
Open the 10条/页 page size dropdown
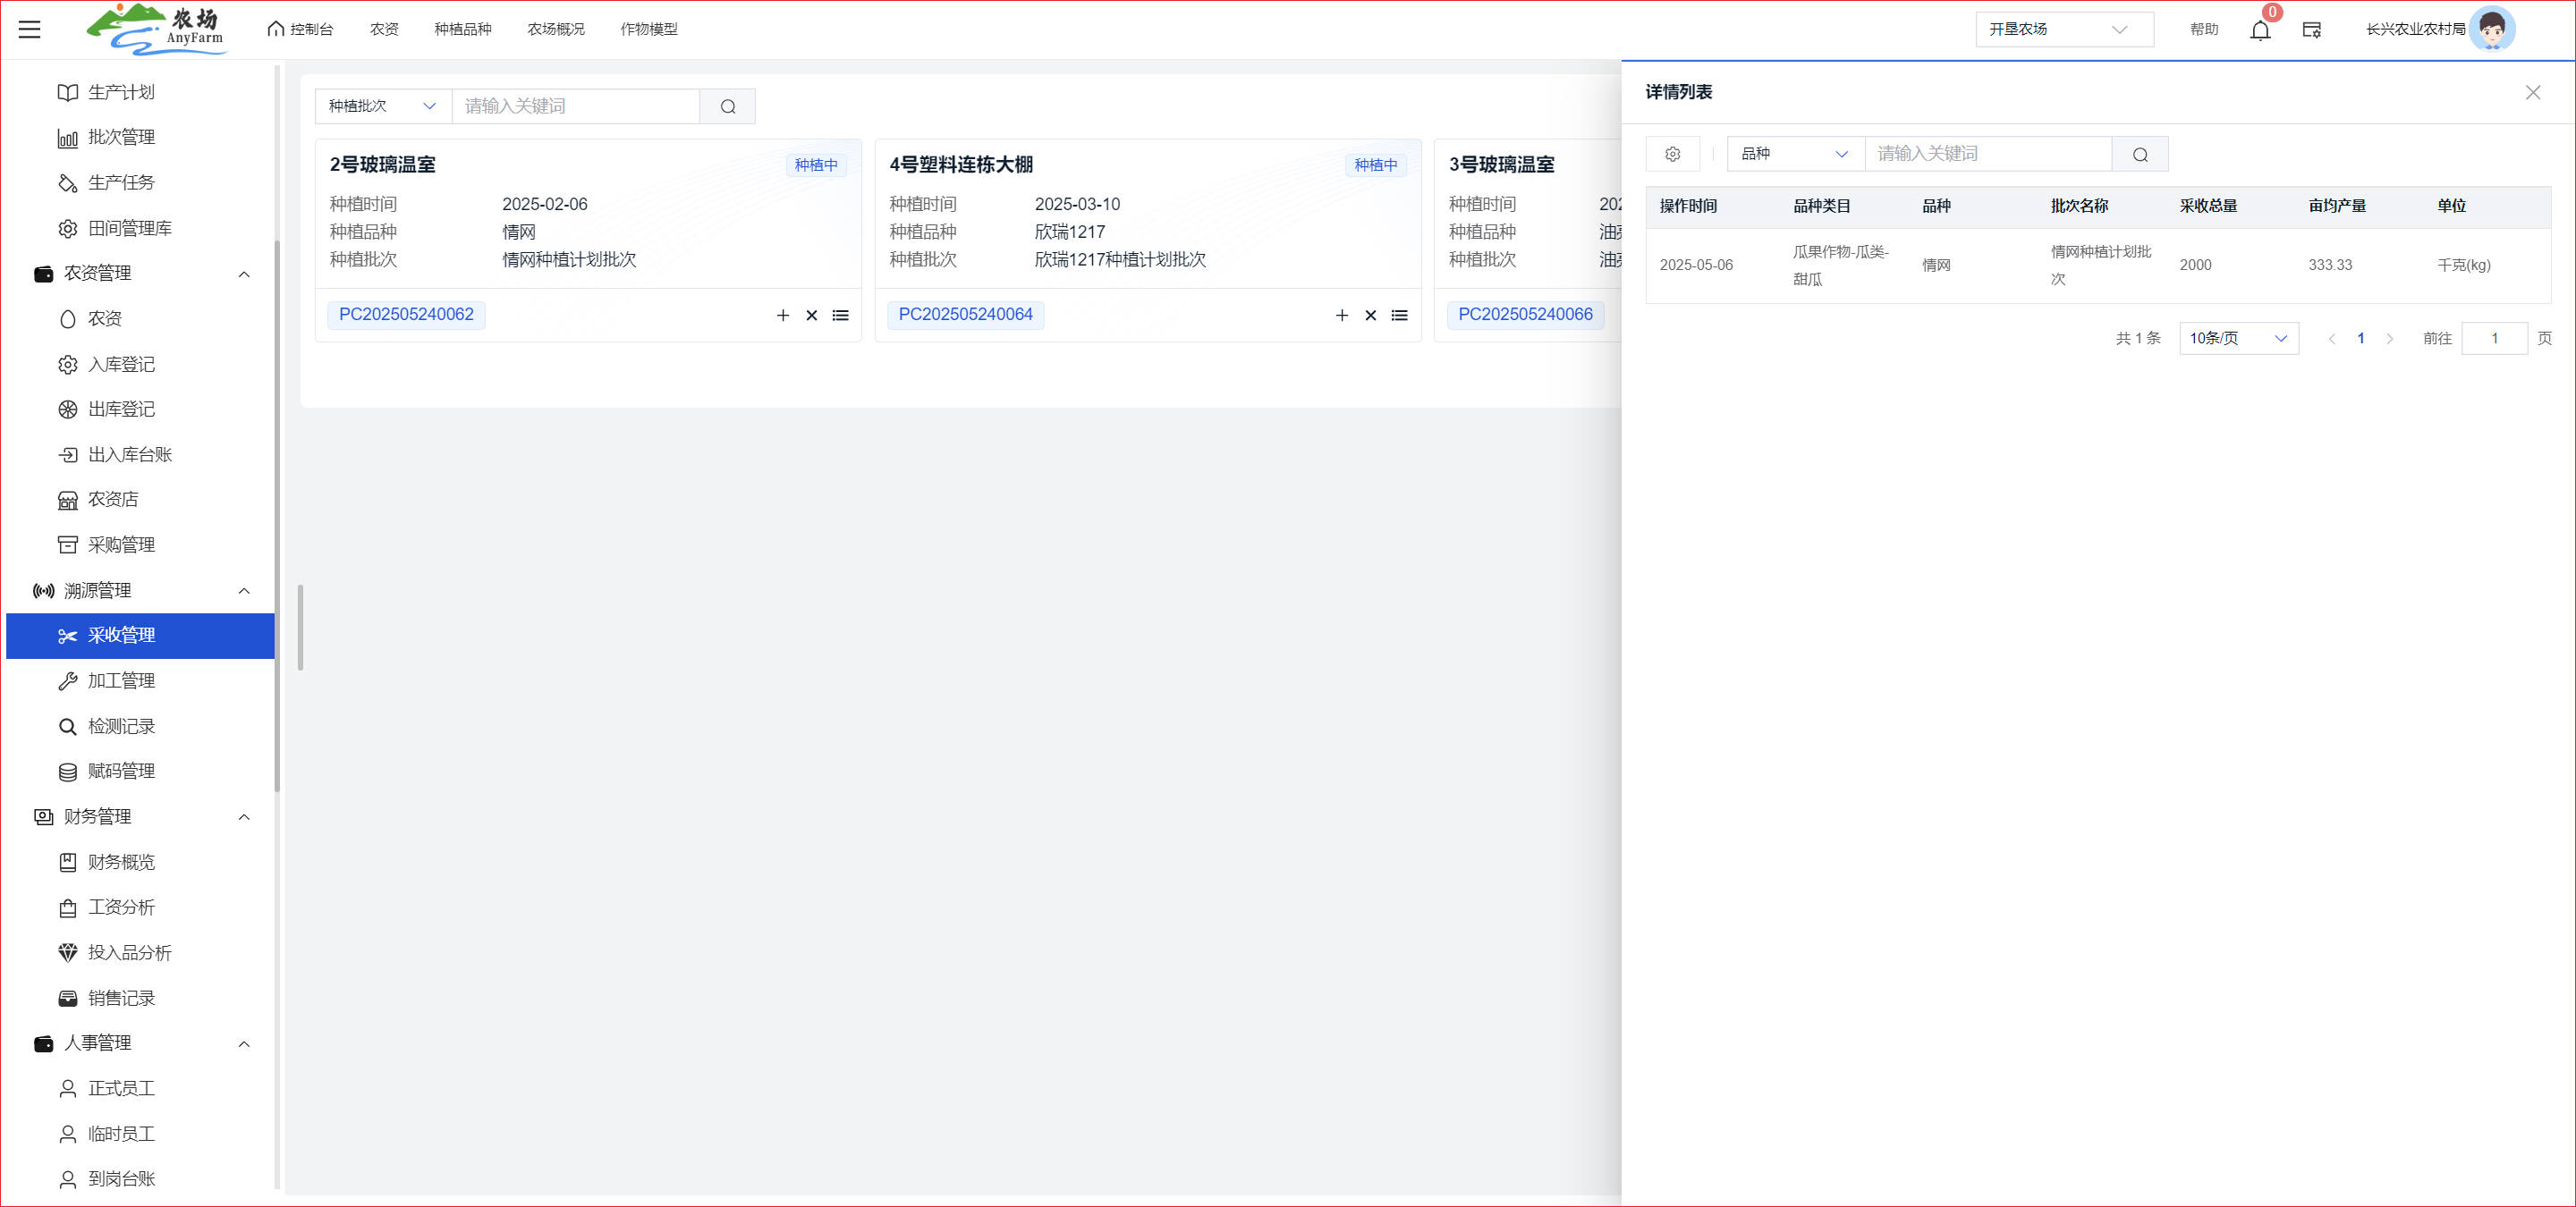(2238, 339)
